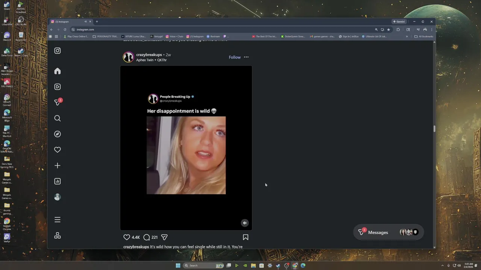
Task: Open the sidebar Messages icon with badge
Action: click(x=58, y=102)
